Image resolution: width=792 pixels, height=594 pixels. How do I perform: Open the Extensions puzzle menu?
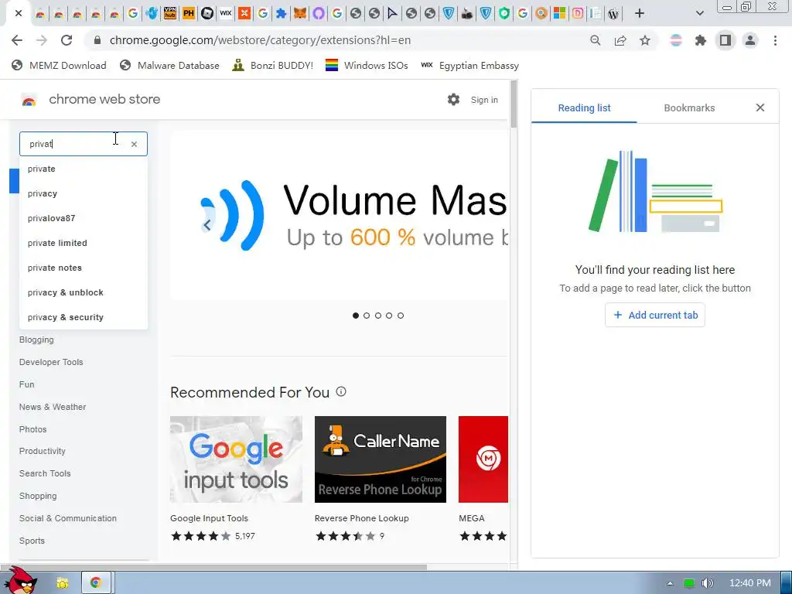701,40
